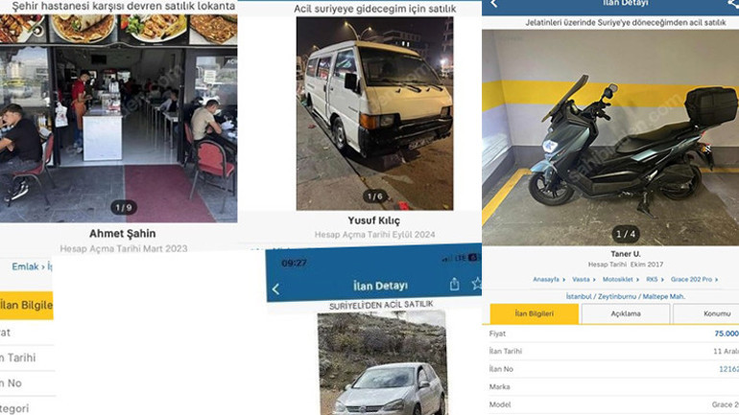739x415 pixels.
Task: Open the Emlak breadcrumb under the restaurant listing
Action: (x=25, y=266)
